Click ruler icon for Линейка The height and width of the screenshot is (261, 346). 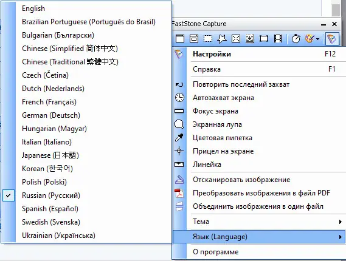click(179, 164)
